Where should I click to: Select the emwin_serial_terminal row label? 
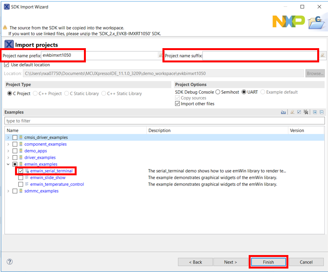click(x=52, y=171)
